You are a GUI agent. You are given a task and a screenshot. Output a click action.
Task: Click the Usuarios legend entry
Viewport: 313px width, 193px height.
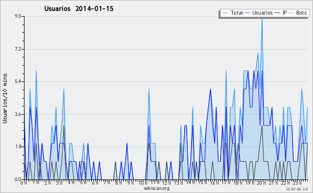(258, 13)
